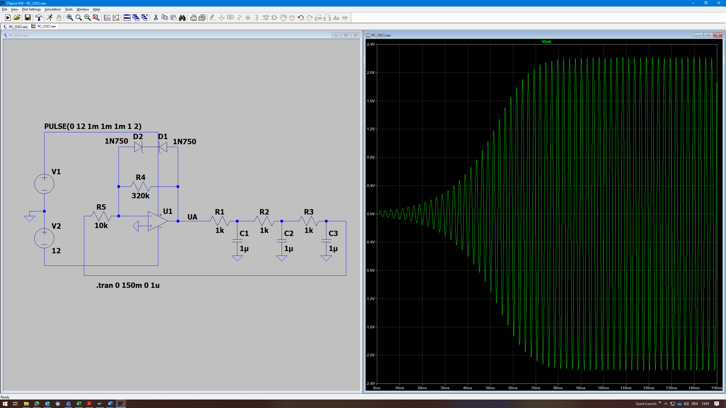Click the D2 zener diode symbol
The height and width of the screenshot is (408, 726).
tap(138, 147)
